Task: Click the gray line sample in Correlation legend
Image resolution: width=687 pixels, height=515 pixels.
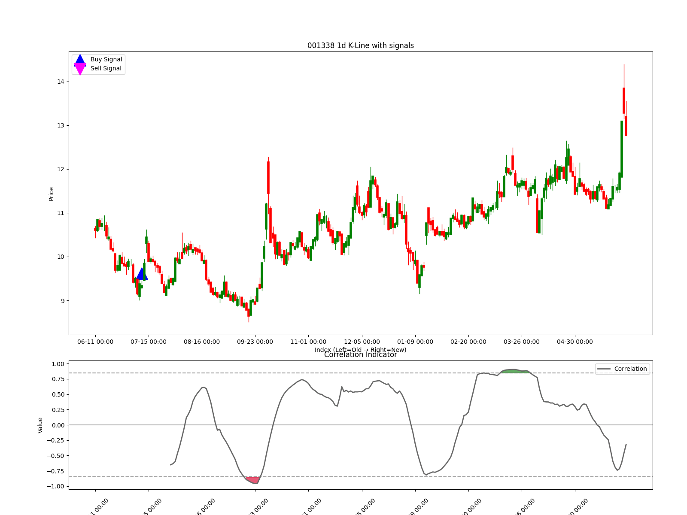Action: [x=604, y=369]
